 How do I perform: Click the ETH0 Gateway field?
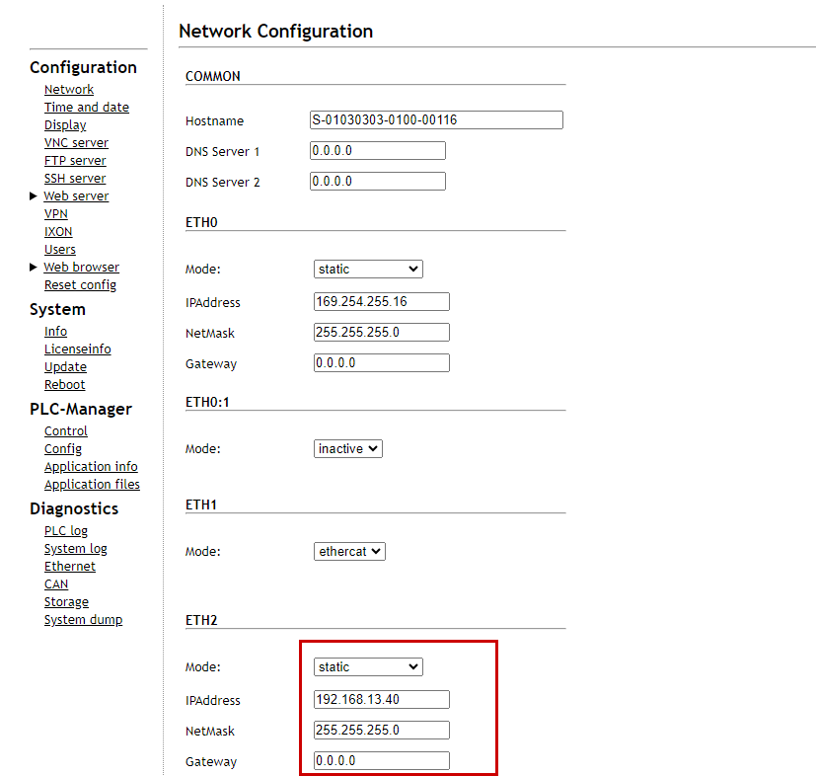[382, 363]
